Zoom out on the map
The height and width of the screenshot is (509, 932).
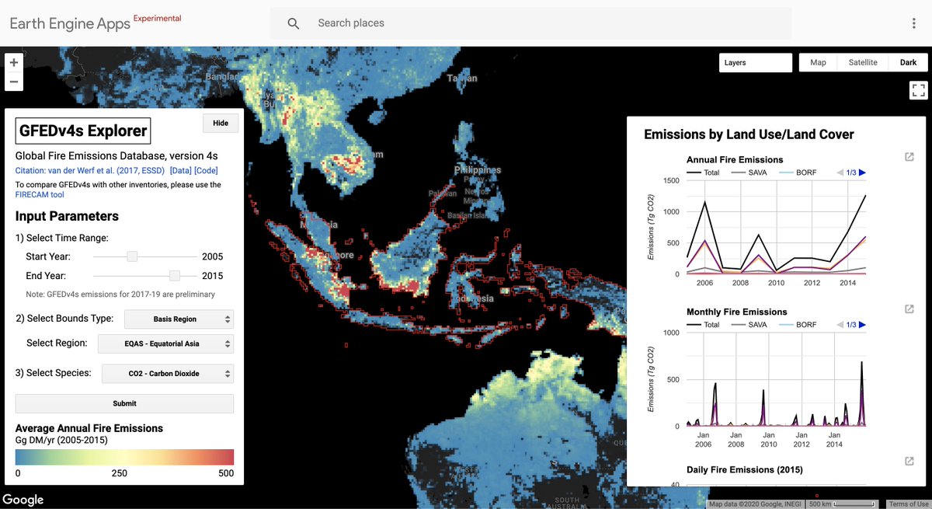[x=14, y=81]
